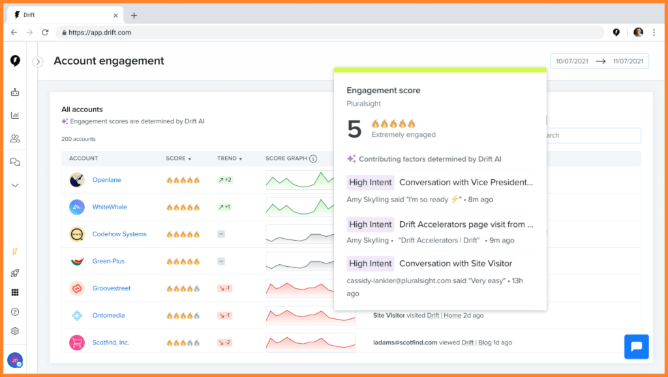Expand the sidebar chevron-down more icon

pos(15,185)
